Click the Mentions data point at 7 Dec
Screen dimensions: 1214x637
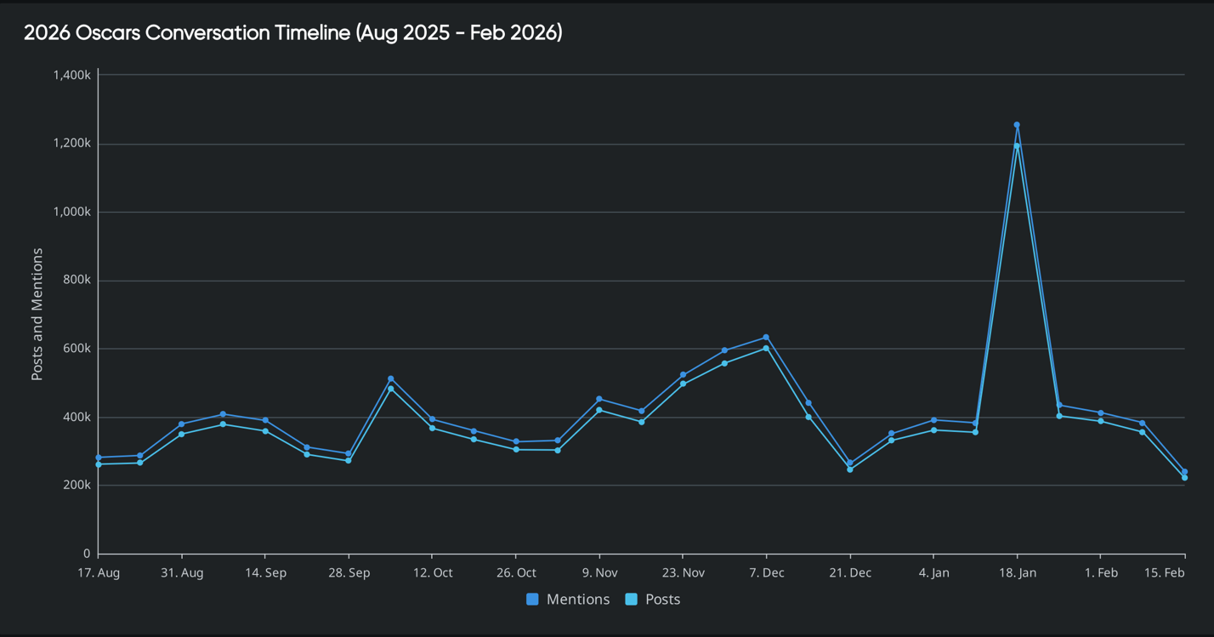766,338
